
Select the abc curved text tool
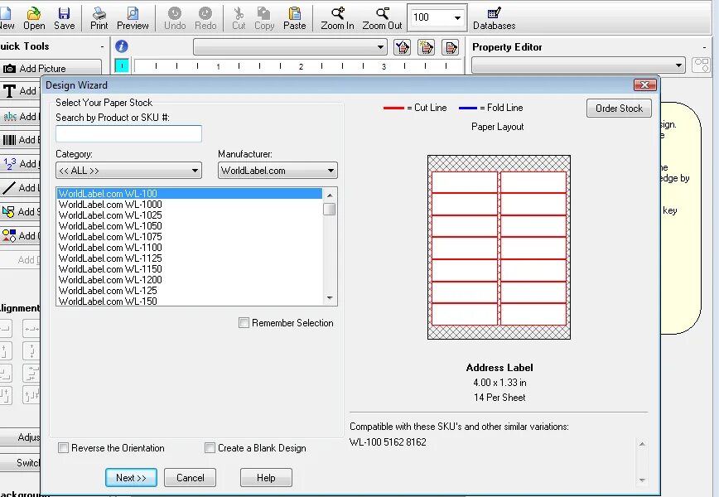(20, 117)
